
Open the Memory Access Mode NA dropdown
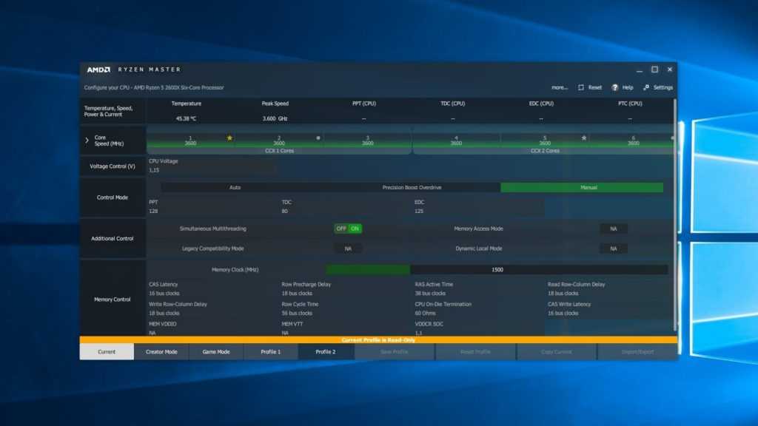pyautogui.click(x=613, y=229)
